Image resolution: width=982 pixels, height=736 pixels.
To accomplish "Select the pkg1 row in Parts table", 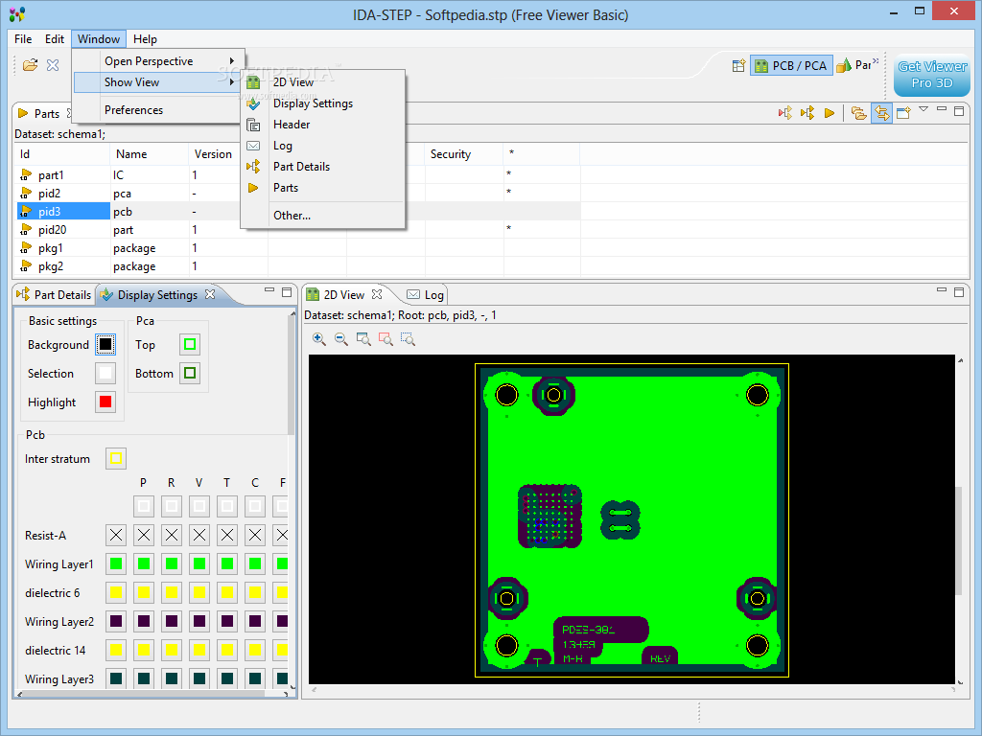I will tap(298, 247).
